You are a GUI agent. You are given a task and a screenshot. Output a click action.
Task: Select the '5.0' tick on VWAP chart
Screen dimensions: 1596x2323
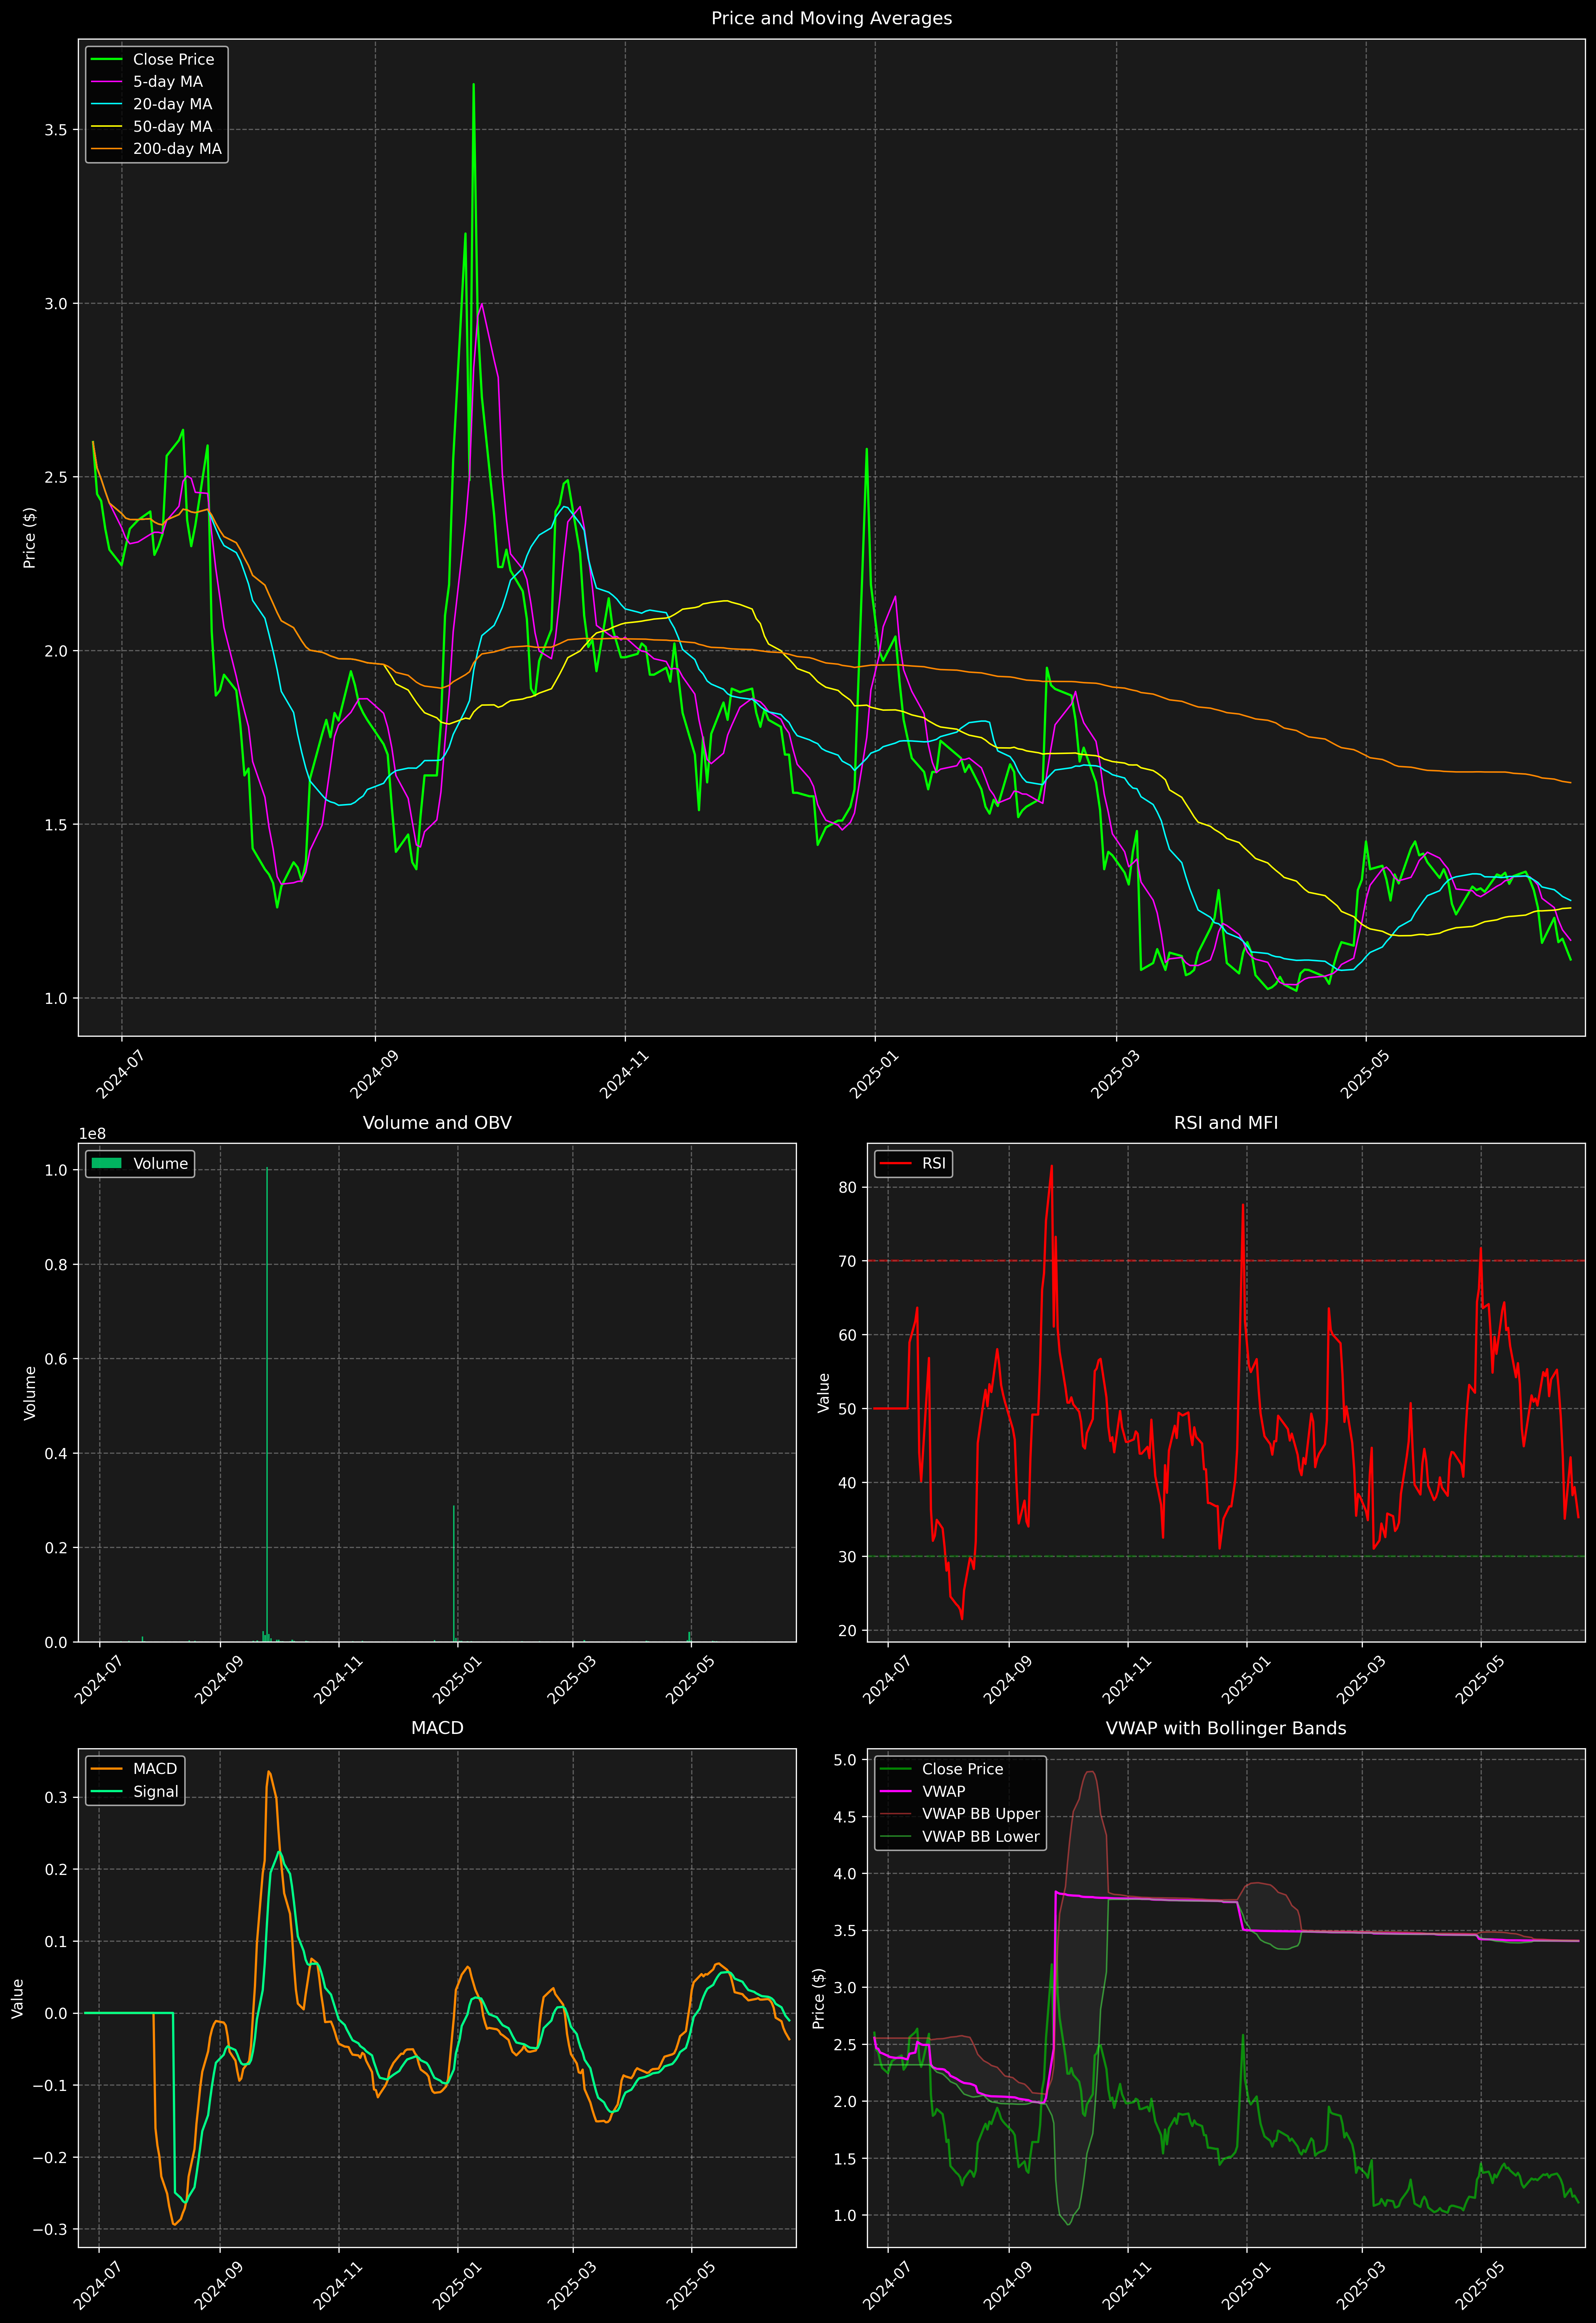click(846, 1760)
